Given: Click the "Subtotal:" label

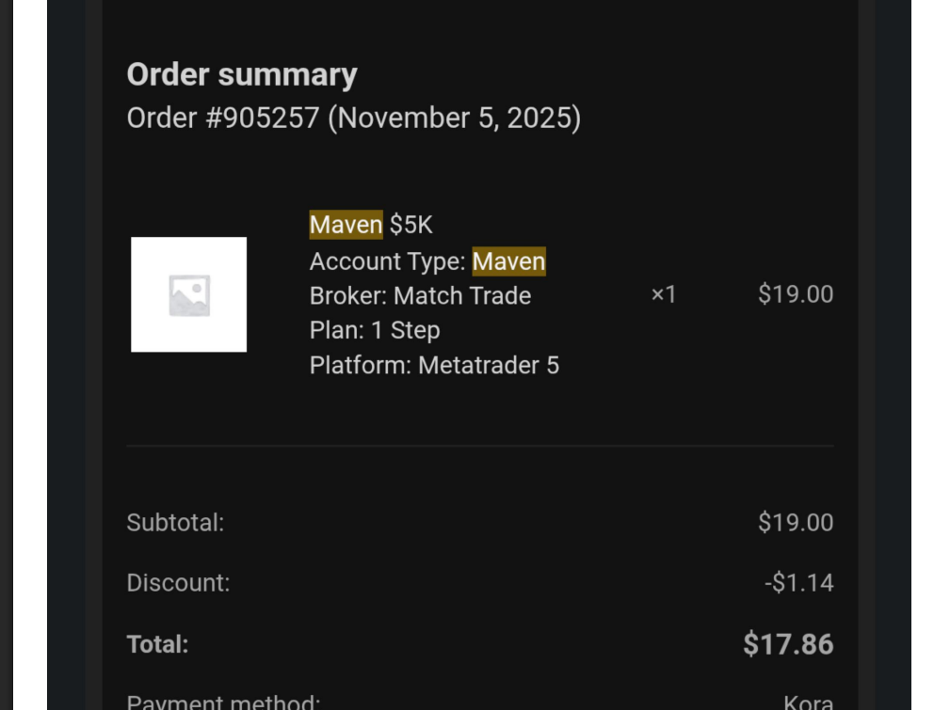Looking at the screenshot, I should pyautogui.click(x=175, y=523).
